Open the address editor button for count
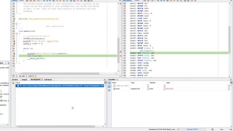The width and height of the screenshot is (233, 131). (x=164, y=89)
